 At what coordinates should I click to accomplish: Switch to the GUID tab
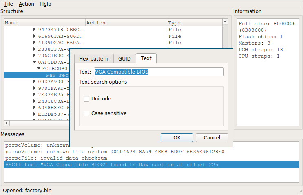tap(124, 59)
